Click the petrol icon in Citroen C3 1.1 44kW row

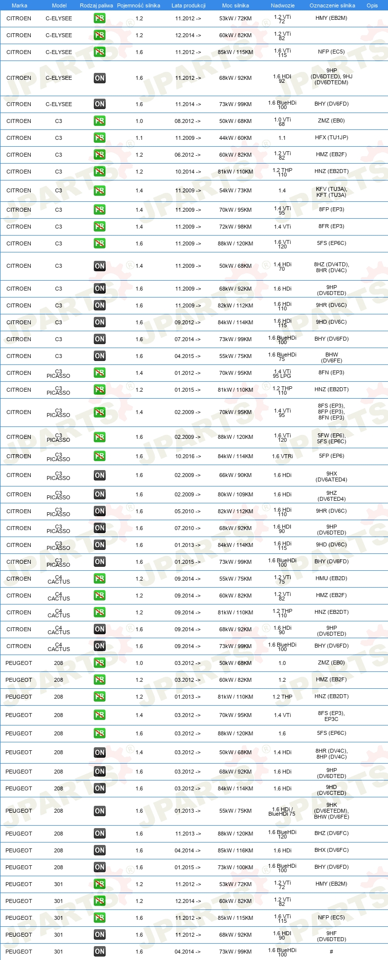coord(100,138)
